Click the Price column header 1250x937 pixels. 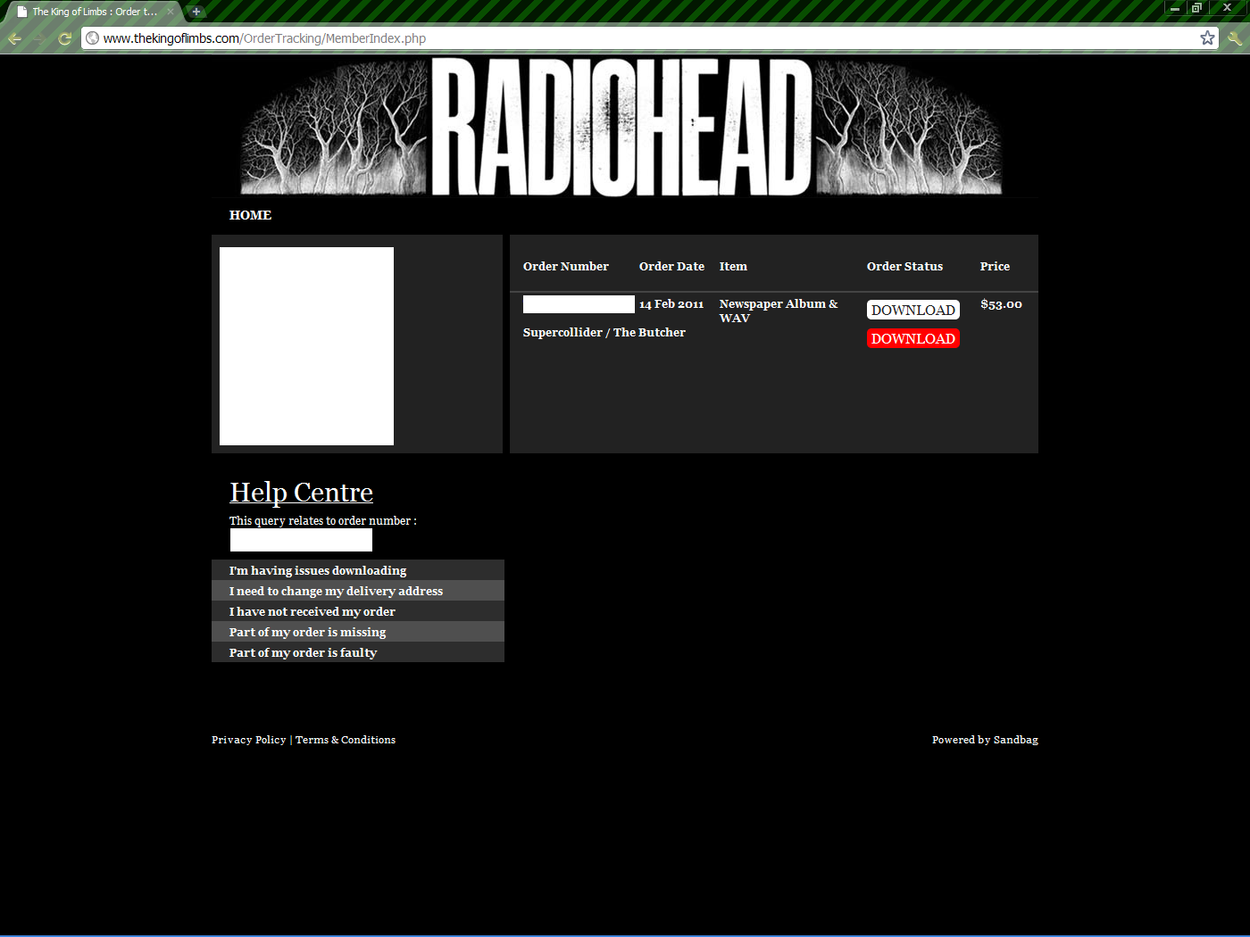point(995,266)
